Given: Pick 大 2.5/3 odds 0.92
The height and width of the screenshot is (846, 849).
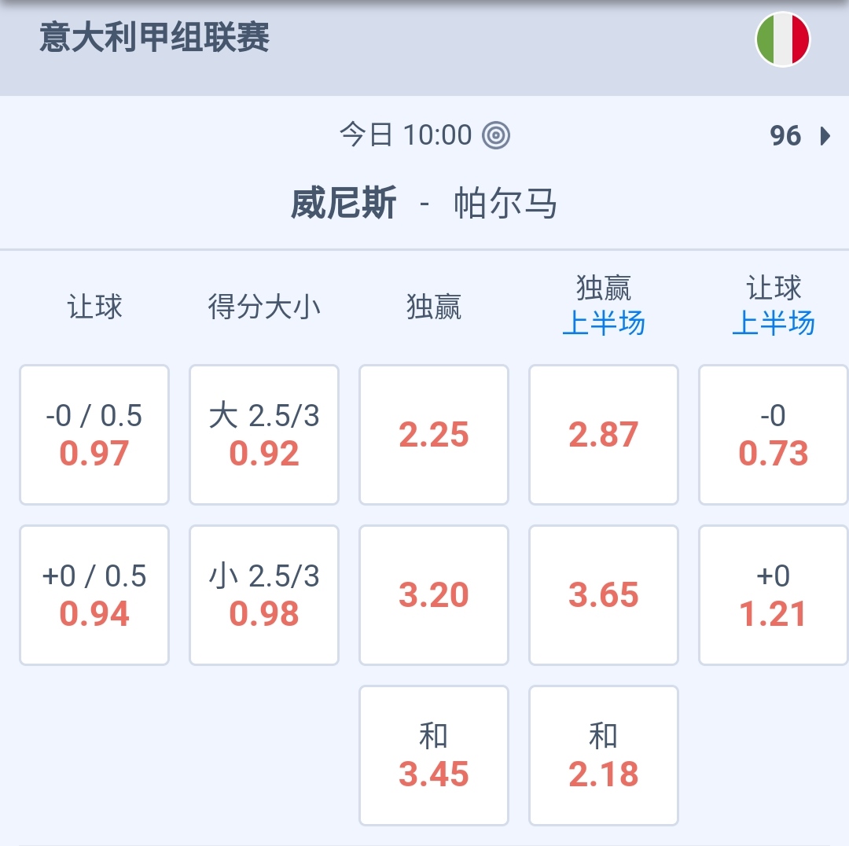Looking at the screenshot, I should click(264, 435).
